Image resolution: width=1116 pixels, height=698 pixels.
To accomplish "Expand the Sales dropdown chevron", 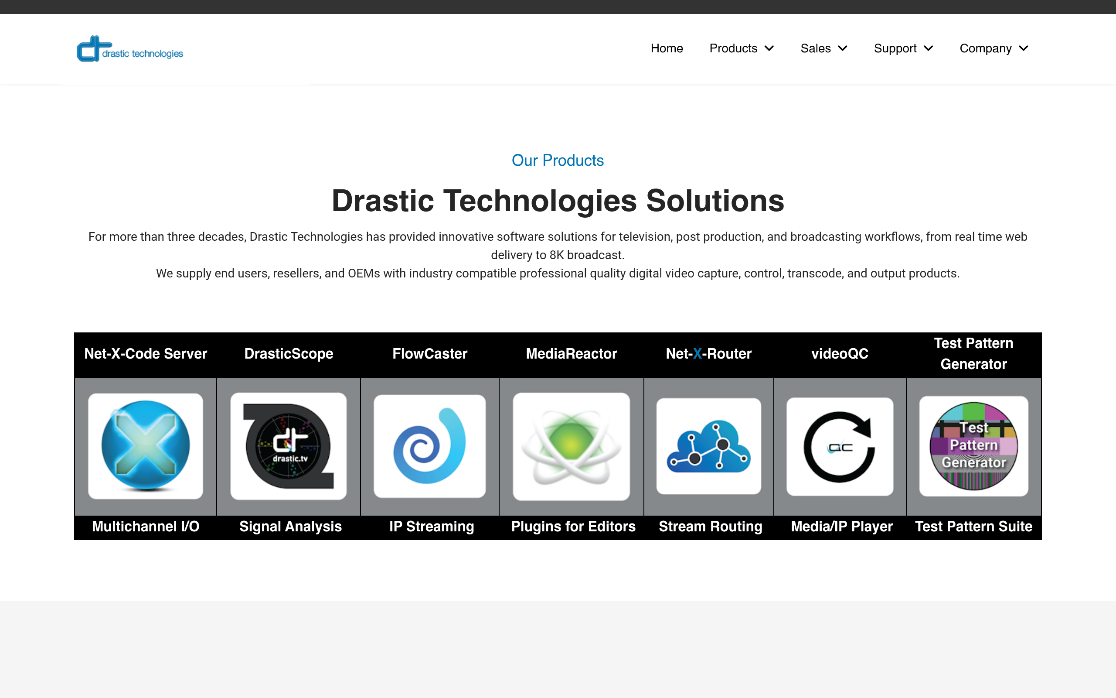I will click(843, 48).
